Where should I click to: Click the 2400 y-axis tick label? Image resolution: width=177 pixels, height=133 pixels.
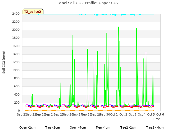click(16, 14)
